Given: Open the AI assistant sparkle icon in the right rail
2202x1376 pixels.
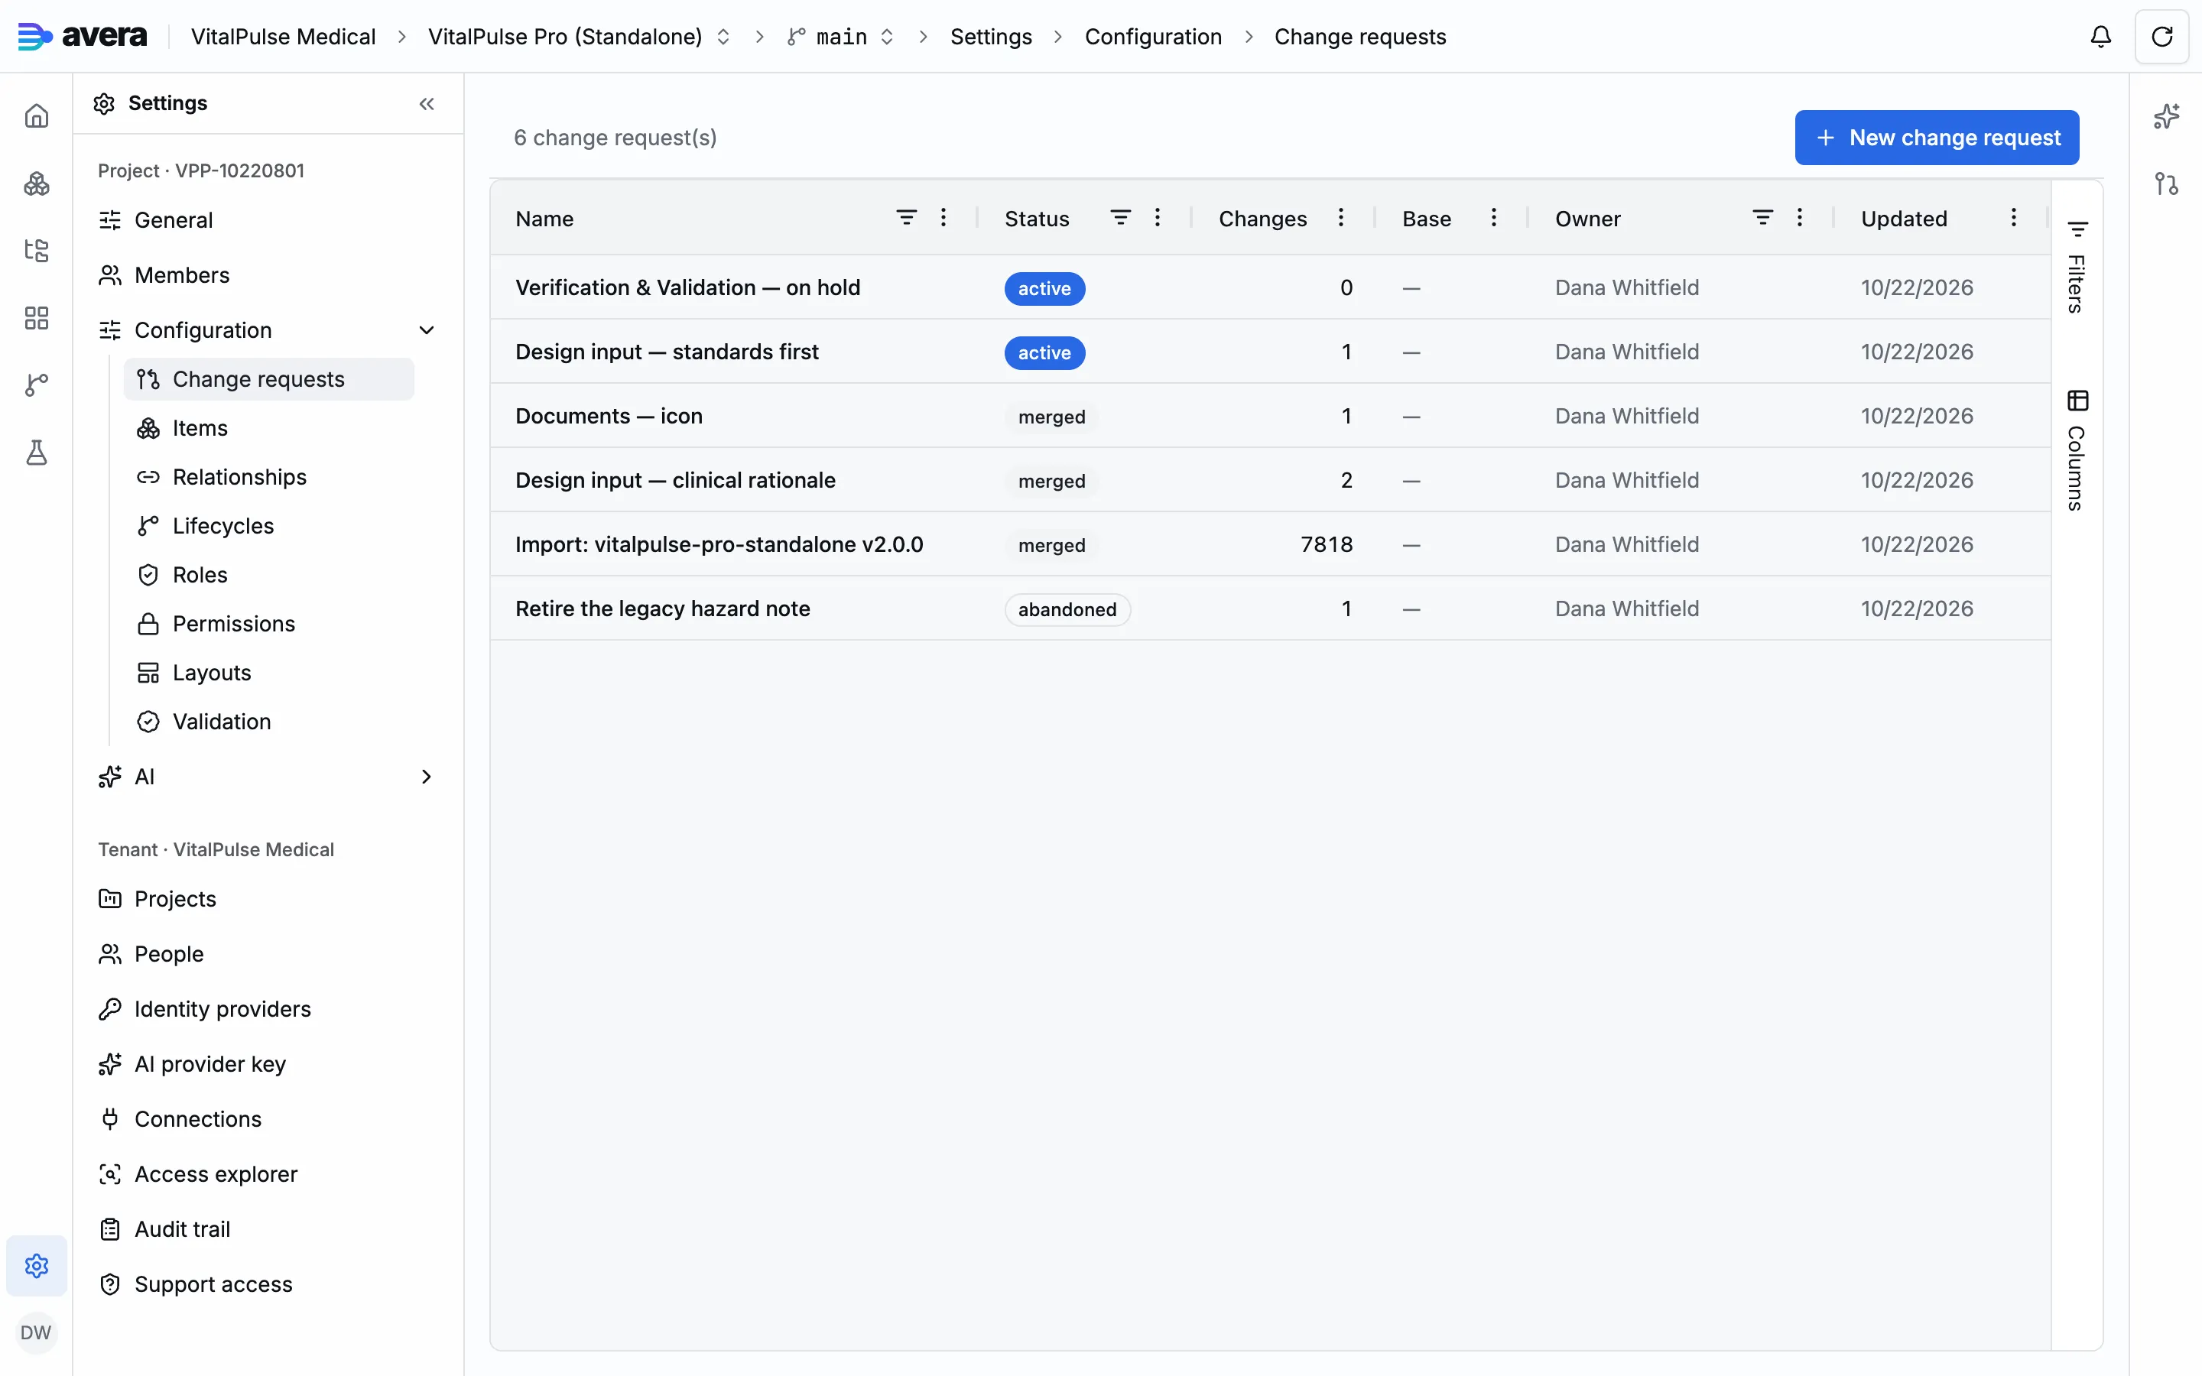Looking at the screenshot, I should (2167, 116).
